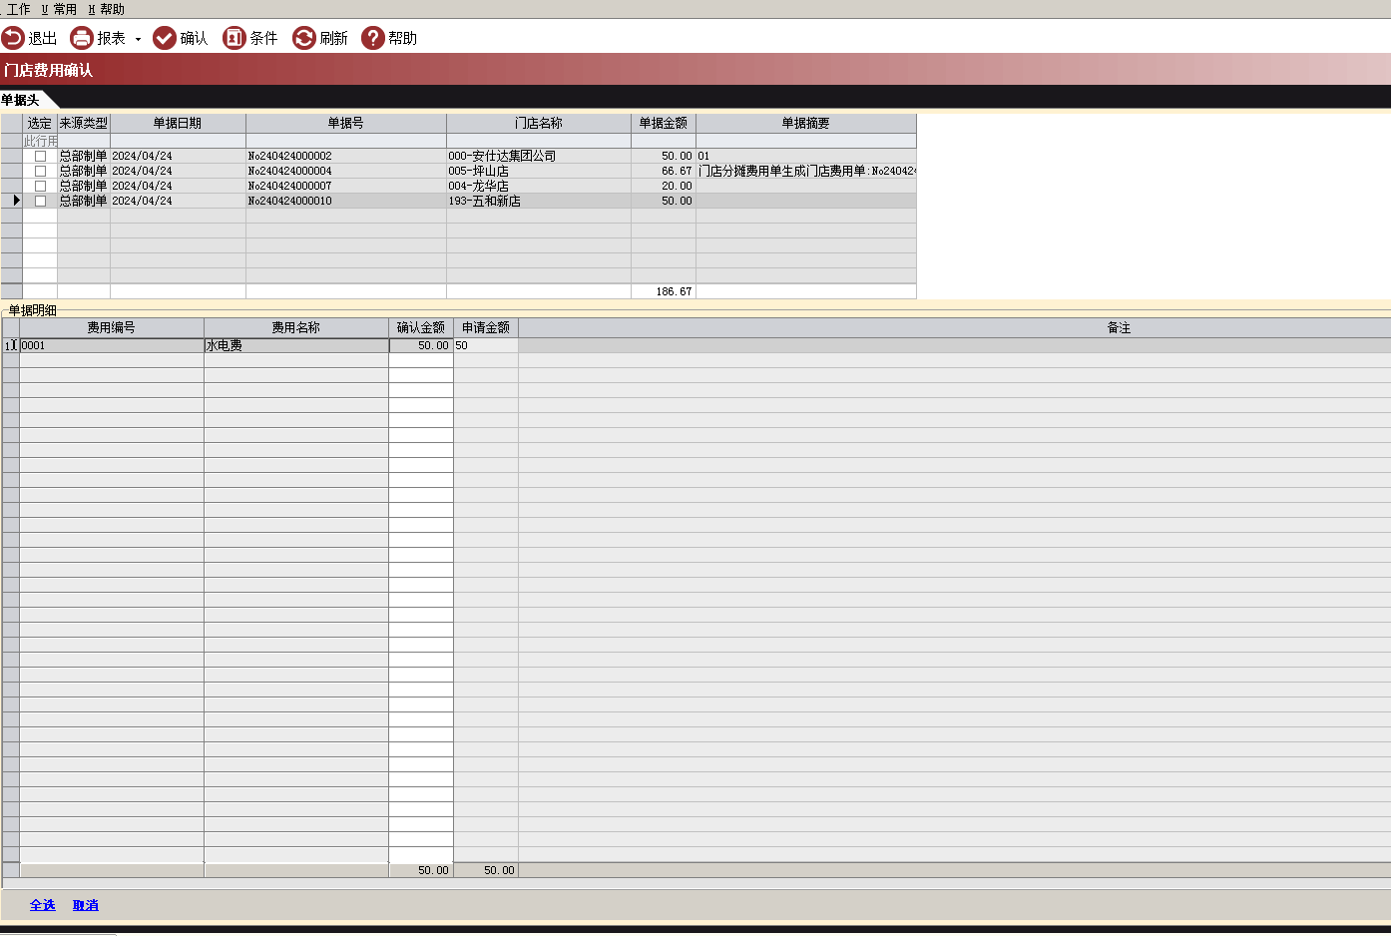Click the 确认 checkmark icon
The height and width of the screenshot is (936, 1391).
165,38
